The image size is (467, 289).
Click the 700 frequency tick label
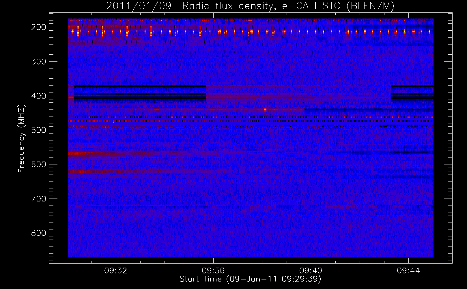pyautogui.click(x=39, y=199)
